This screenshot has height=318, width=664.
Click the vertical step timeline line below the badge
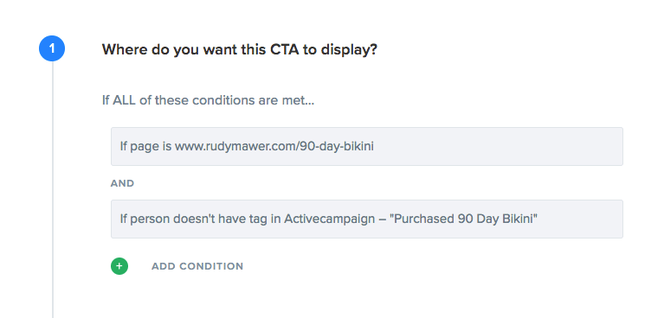click(53, 190)
